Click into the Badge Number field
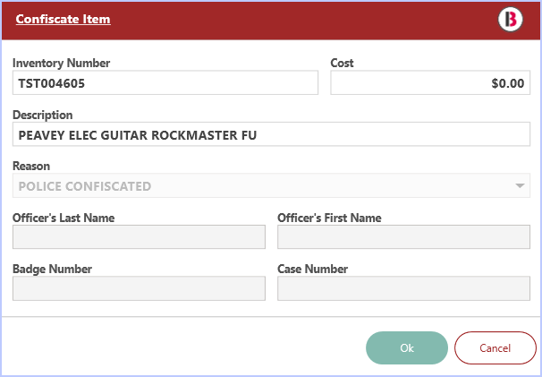The image size is (542, 377). coord(140,288)
